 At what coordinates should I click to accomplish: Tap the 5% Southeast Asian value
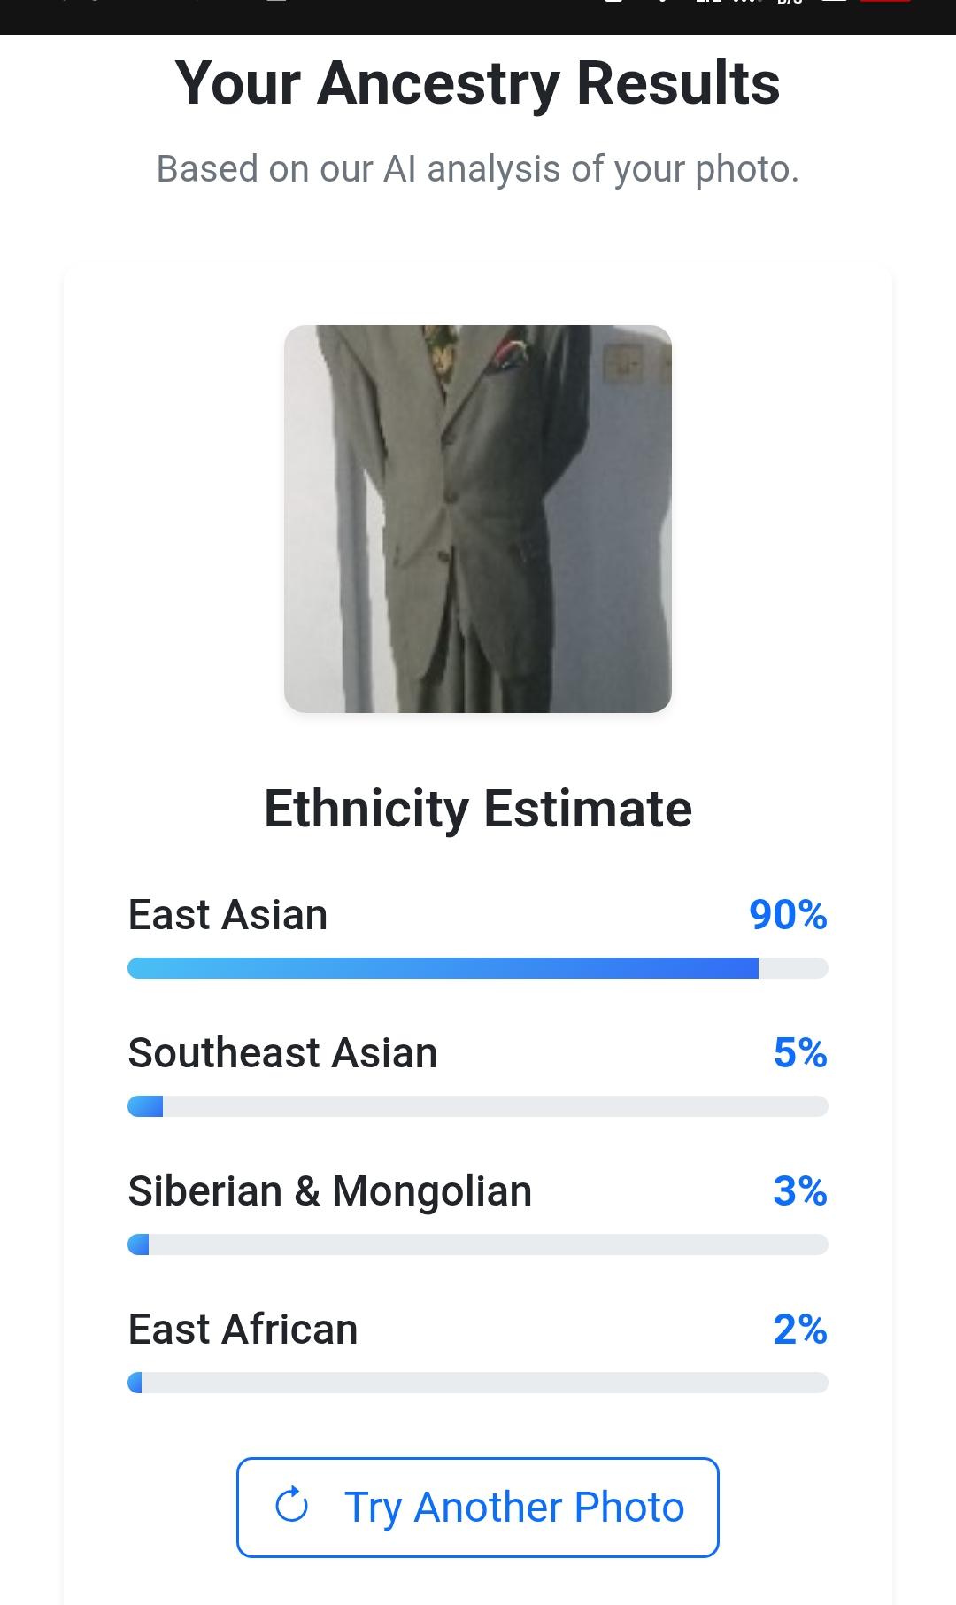pyautogui.click(x=800, y=1053)
